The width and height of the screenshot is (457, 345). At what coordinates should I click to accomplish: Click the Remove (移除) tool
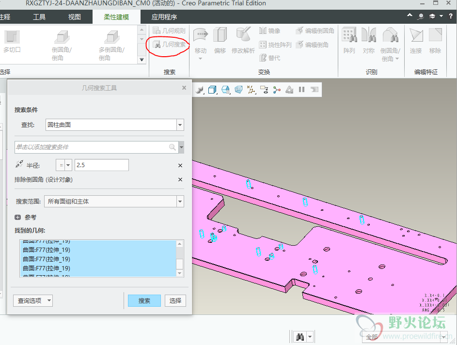tap(435, 40)
